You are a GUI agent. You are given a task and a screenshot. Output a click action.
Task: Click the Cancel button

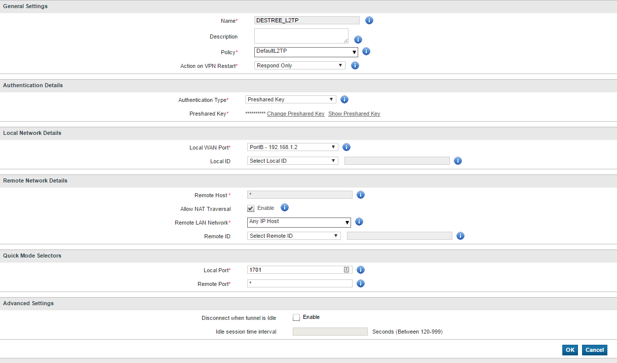point(595,350)
